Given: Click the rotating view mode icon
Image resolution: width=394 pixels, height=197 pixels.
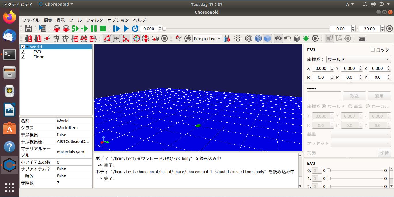Looking at the screenshot, I should [x=188, y=38].
